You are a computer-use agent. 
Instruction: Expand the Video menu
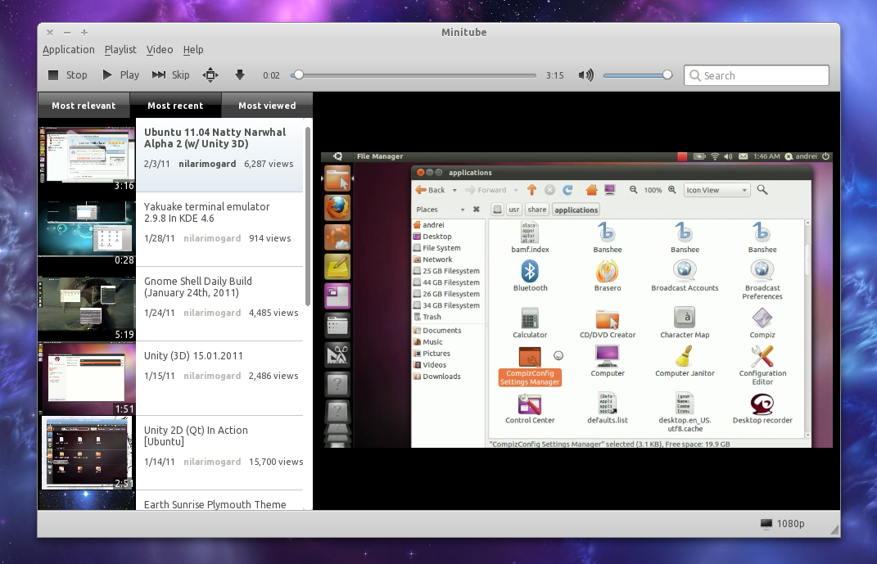(160, 50)
